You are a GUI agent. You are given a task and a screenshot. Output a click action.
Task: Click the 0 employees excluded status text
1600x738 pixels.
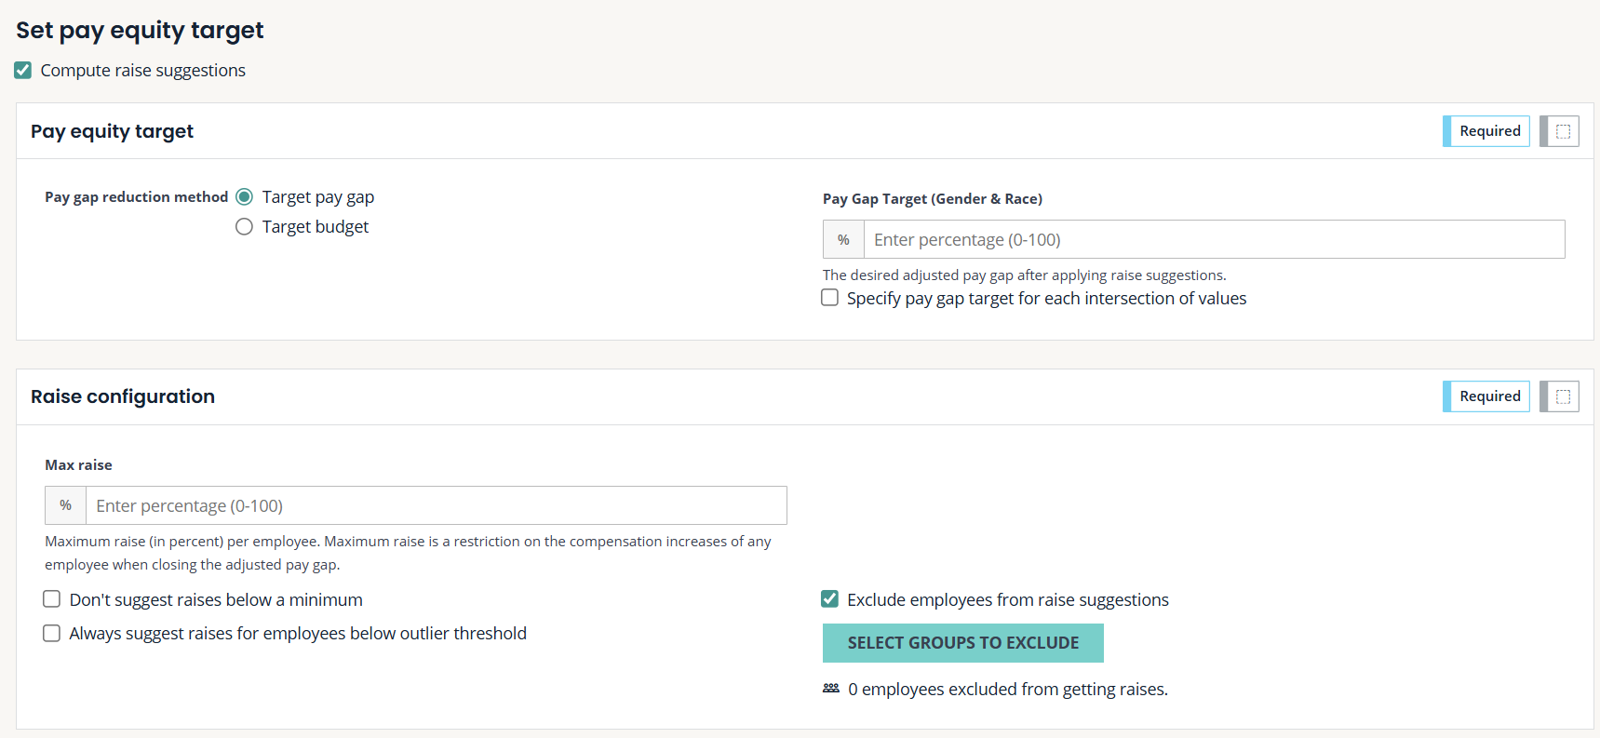point(1008,690)
